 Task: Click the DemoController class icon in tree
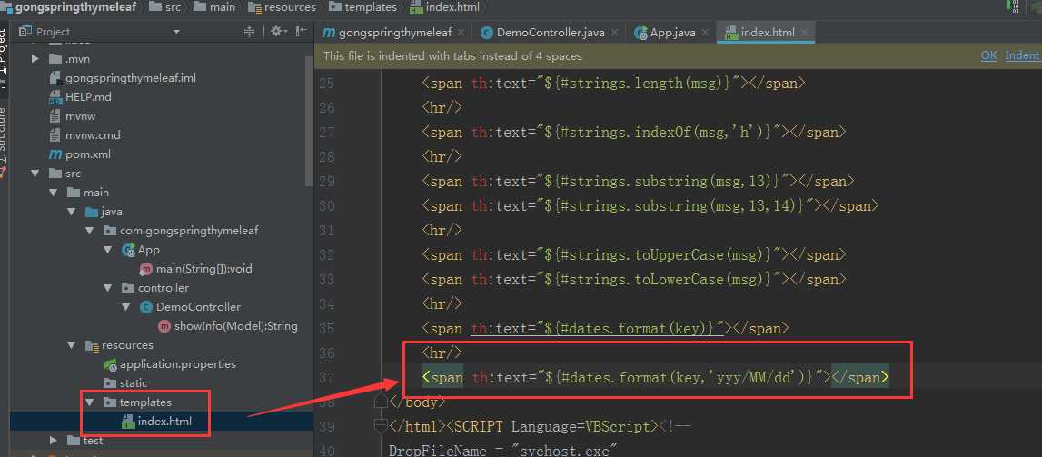[x=146, y=307]
